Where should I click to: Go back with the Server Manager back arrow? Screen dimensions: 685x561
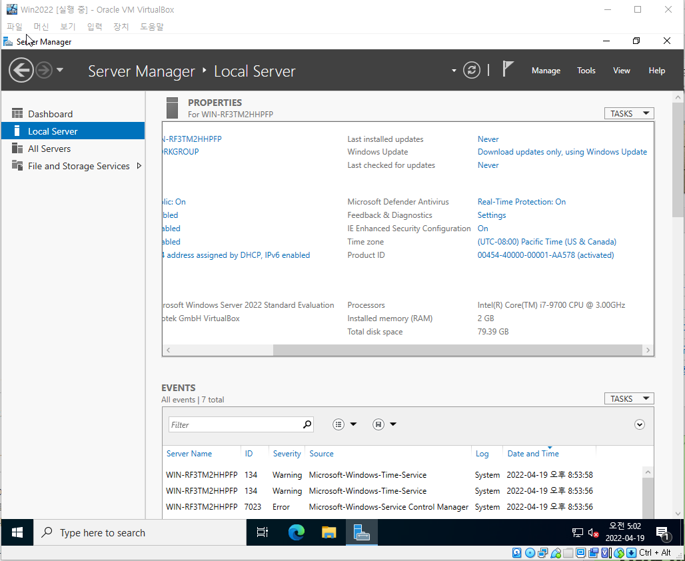21,70
